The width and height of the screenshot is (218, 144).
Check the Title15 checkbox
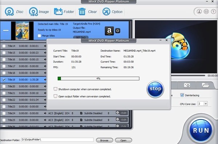(4, 53)
